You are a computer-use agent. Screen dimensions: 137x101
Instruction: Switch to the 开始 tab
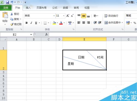(x=18, y=8)
